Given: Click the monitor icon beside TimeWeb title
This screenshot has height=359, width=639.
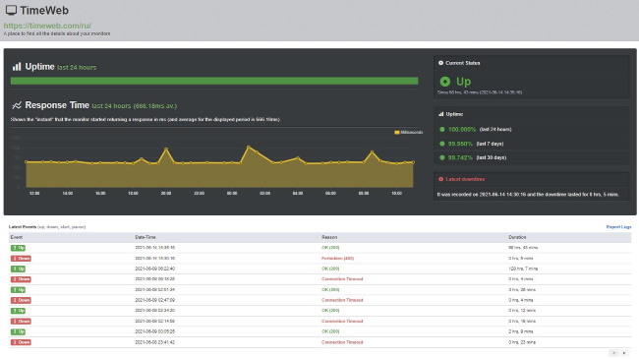Looking at the screenshot, I should point(11,10).
